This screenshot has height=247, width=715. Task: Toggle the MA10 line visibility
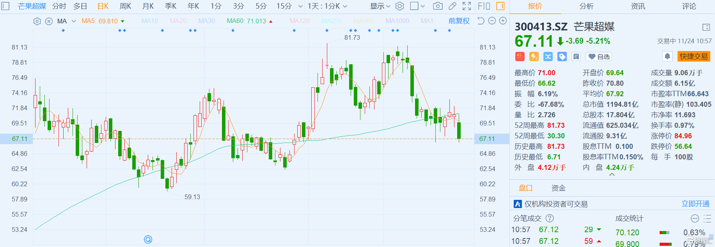click(x=151, y=21)
